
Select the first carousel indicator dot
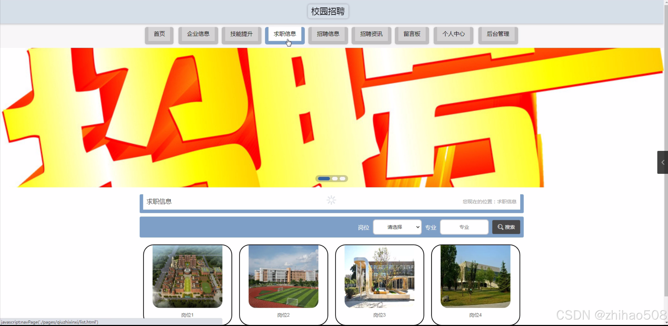[x=324, y=179]
